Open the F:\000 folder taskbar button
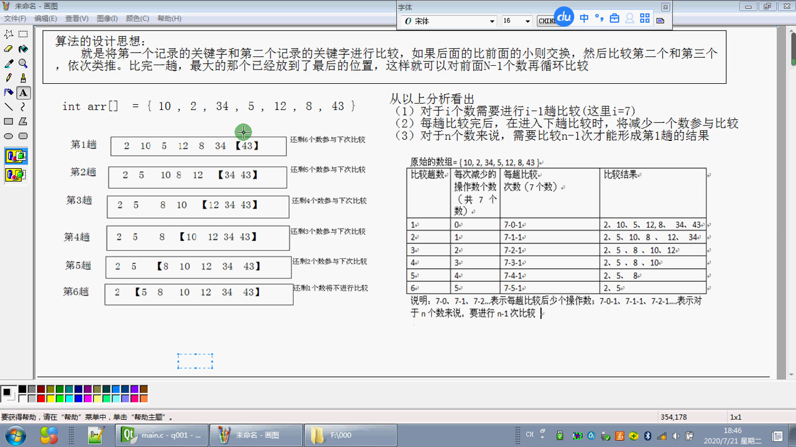The width and height of the screenshot is (796, 447). (x=349, y=435)
